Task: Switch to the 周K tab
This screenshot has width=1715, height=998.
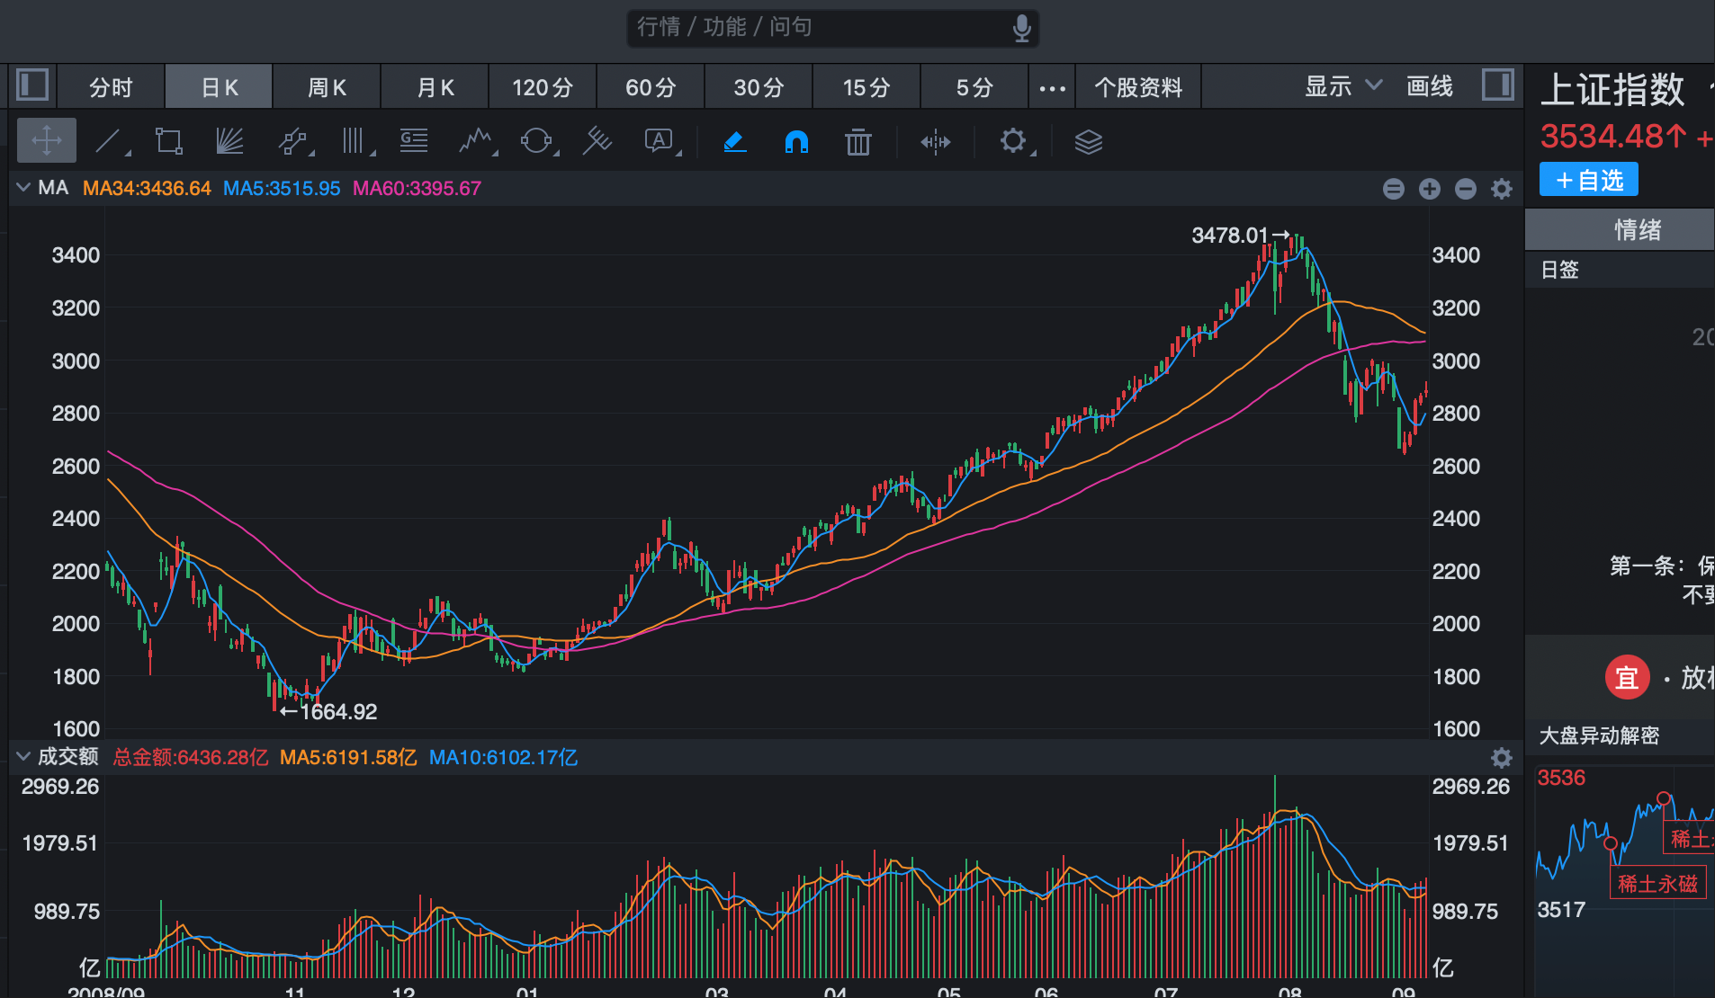Action: (x=327, y=87)
